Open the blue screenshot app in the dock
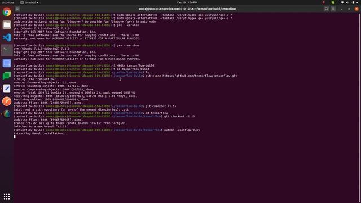The image size is (361, 203). [7, 63]
